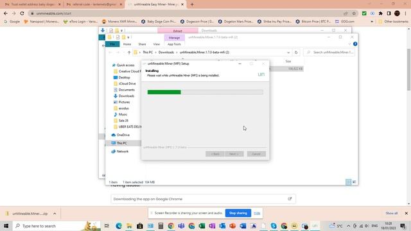Click the Chrome back arrow
The image size is (411, 231).
click(6, 13)
